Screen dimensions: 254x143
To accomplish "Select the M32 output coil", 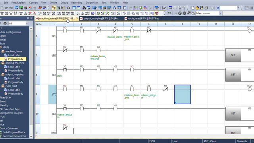I will [250, 89].
